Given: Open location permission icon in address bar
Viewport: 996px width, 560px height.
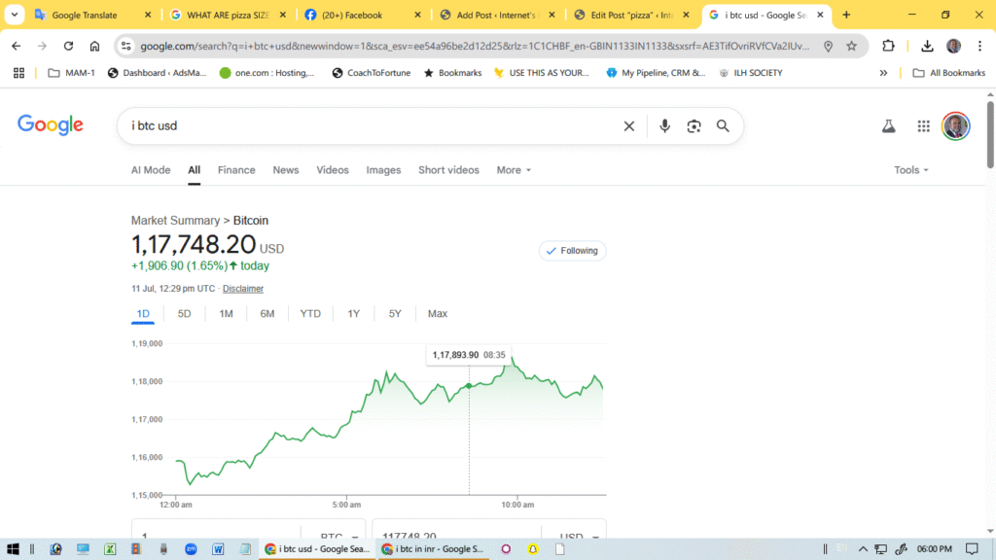Looking at the screenshot, I should [828, 46].
